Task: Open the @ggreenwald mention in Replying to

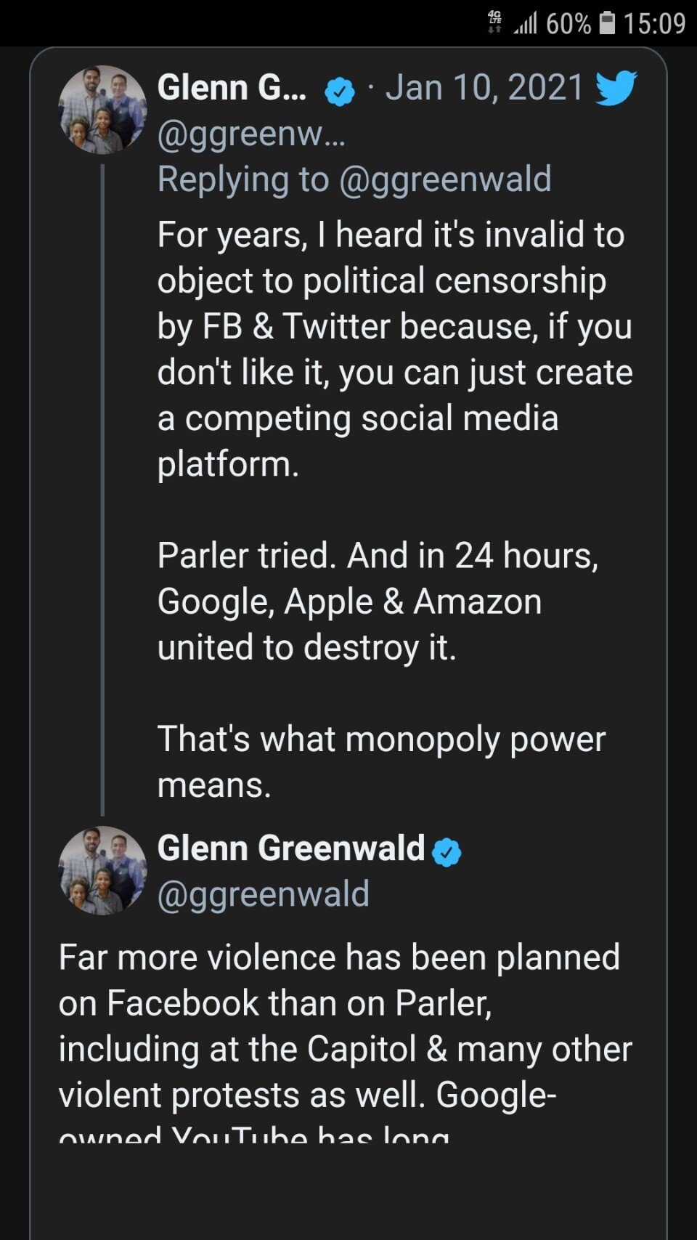Action: click(444, 179)
